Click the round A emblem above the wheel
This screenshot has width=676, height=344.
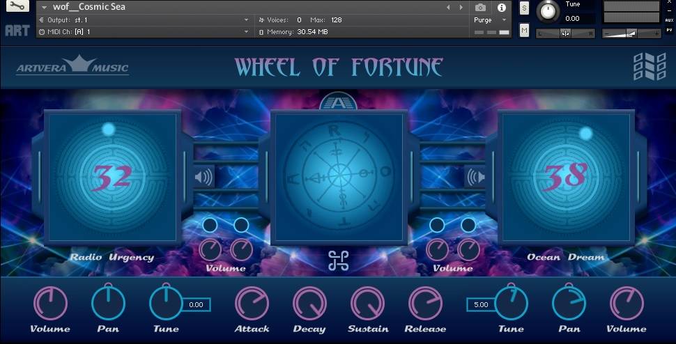[x=338, y=103]
